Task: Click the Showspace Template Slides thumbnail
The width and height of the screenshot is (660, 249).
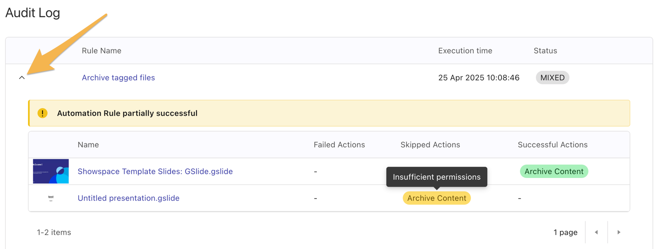Action: (51, 171)
